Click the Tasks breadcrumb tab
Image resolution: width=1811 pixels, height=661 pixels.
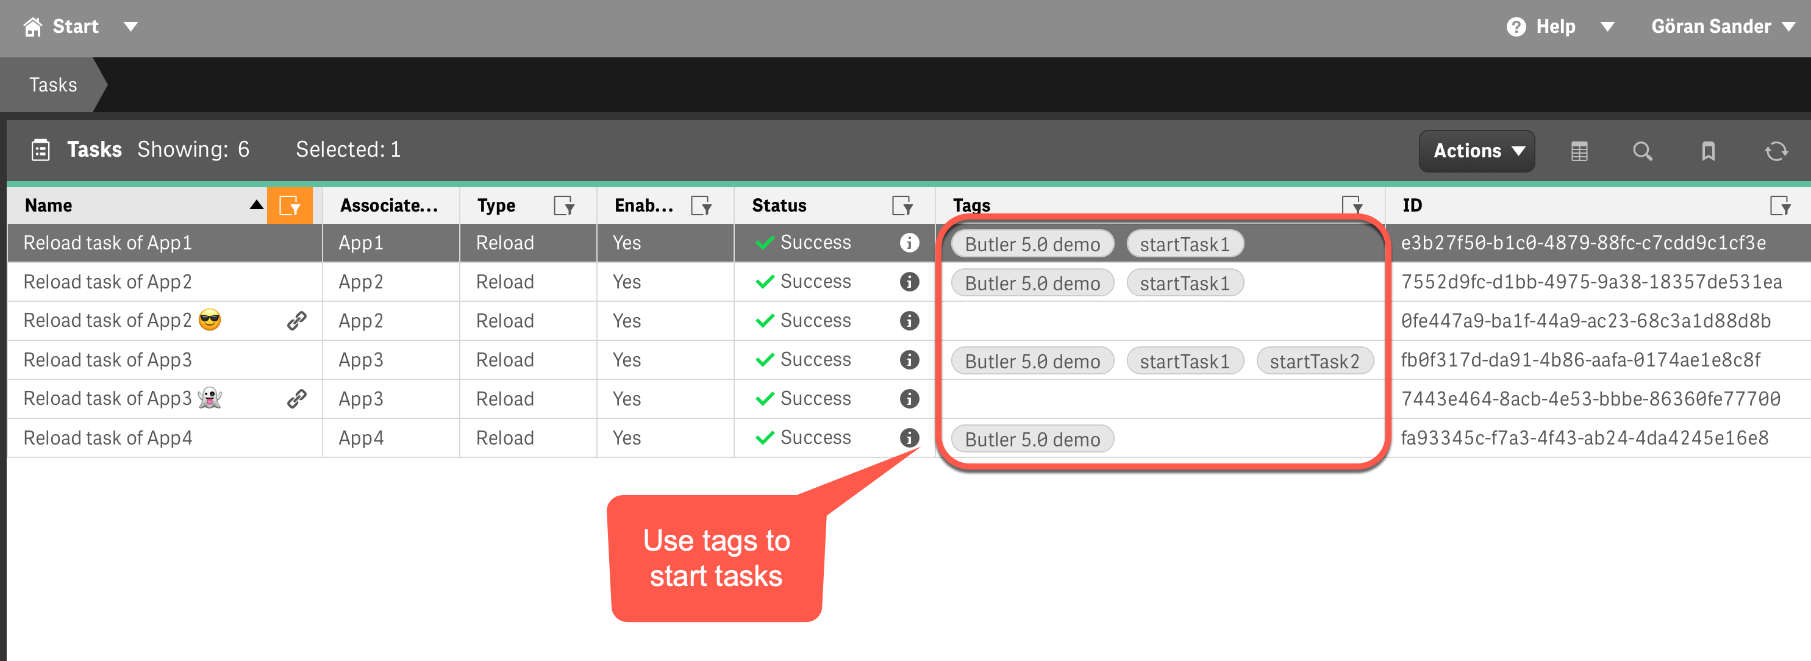(x=52, y=85)
